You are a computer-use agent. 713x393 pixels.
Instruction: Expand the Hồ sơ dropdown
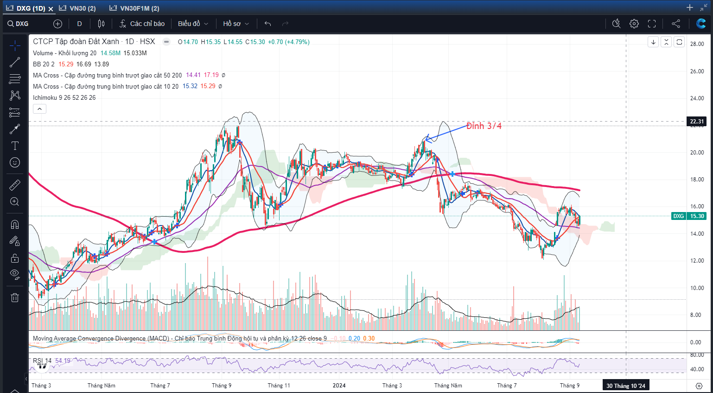coord(236,24)
